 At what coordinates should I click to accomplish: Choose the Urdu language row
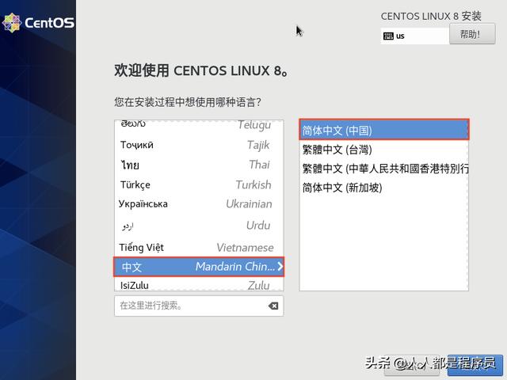[x=199, y=225]
